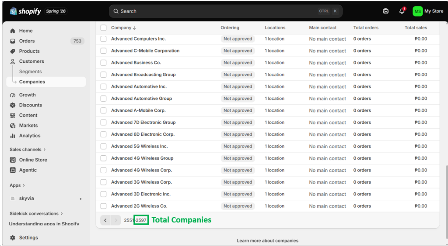The image size is (448, 246).
Task: Click the skyvia app icon
Action: click(x=13, y=198)
